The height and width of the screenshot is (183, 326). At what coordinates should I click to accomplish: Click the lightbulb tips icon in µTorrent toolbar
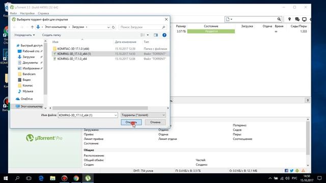289,19
